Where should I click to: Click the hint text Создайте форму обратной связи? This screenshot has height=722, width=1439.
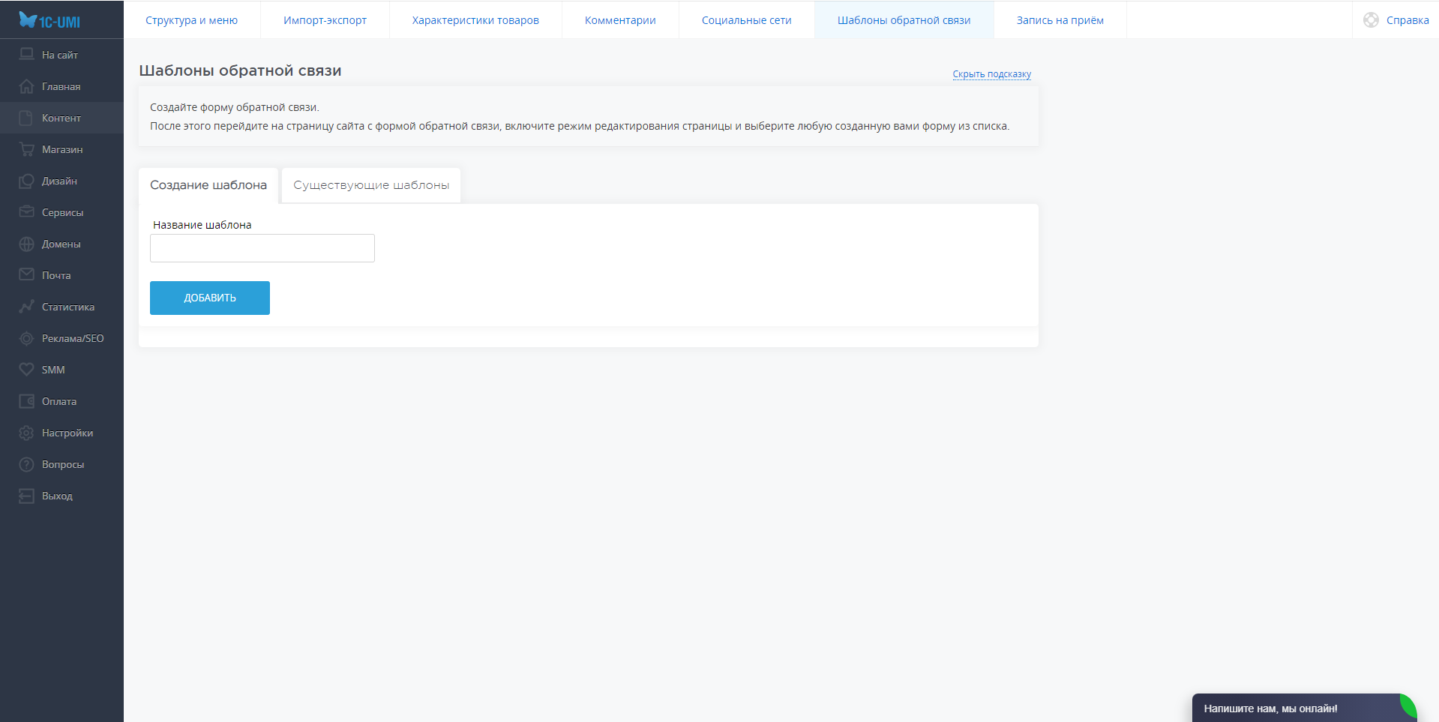click(x=235, y=107)
